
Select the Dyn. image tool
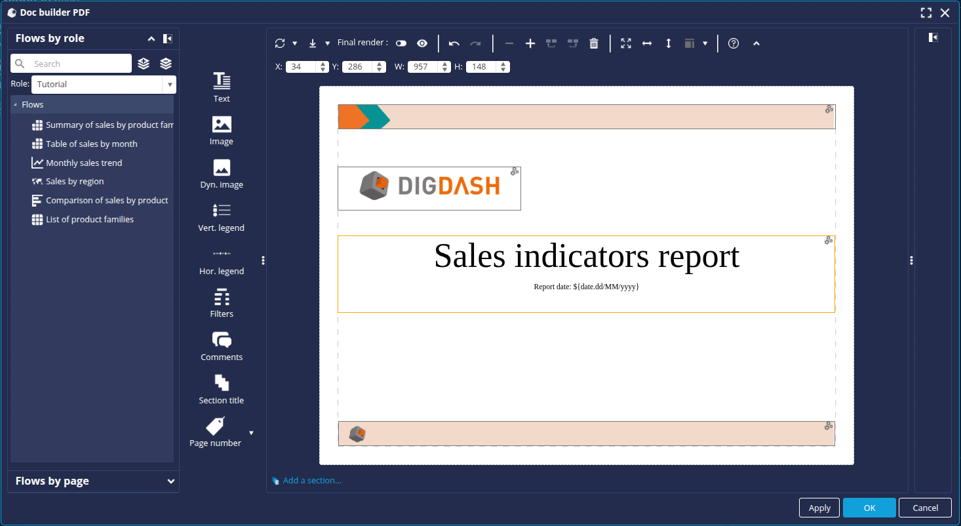[x=222, y=174]
